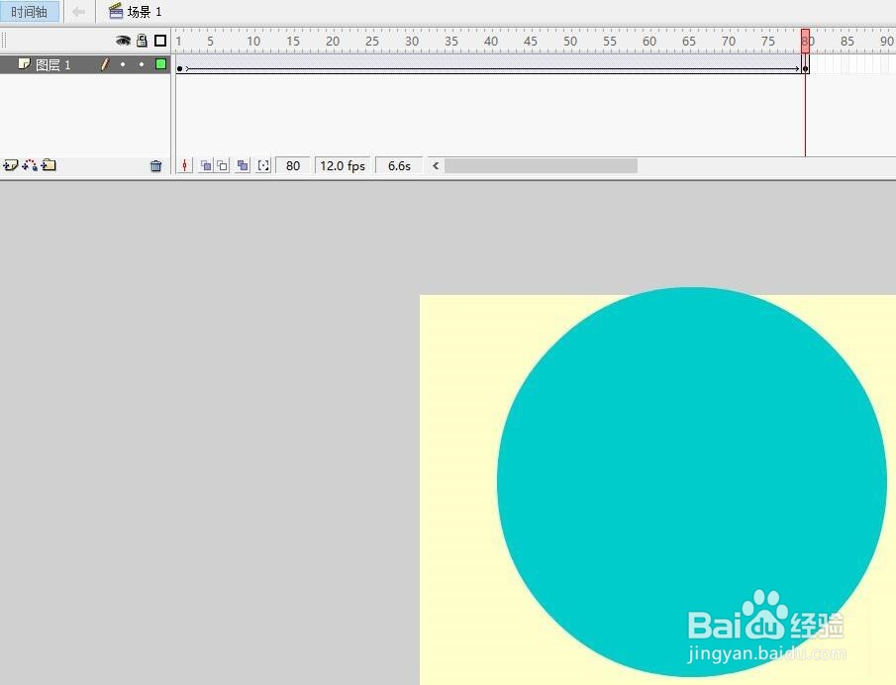The image size is (896, 685).
Task: Click the timeline scroll-left arrow
Action: point(436,165)
